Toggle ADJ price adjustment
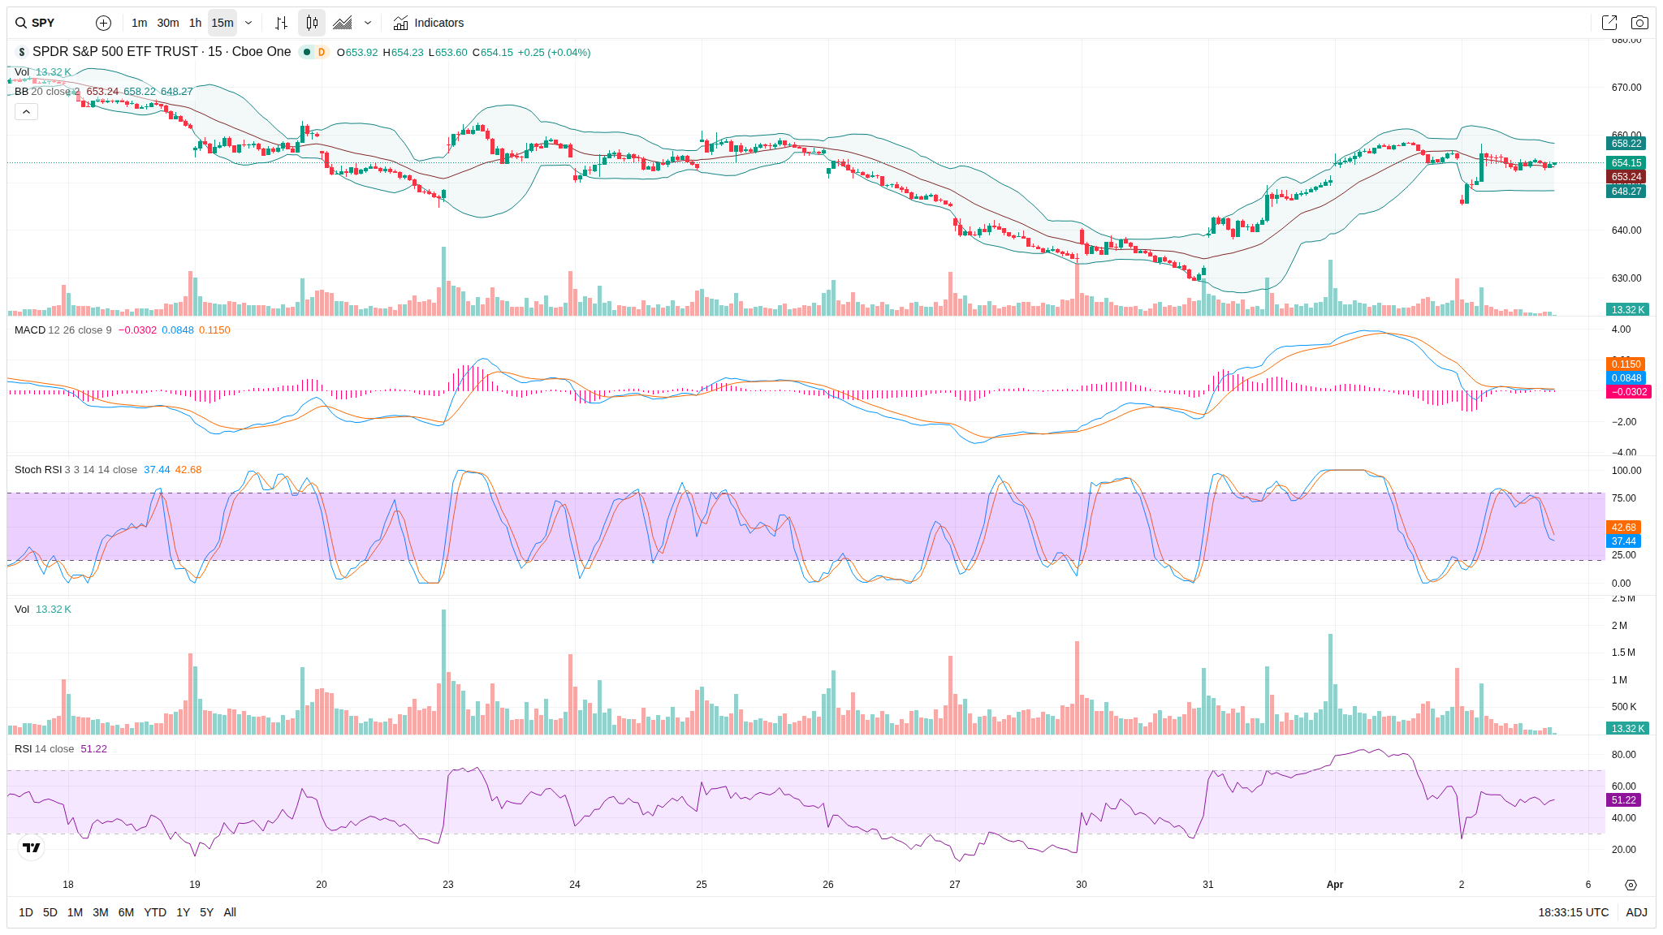This screenshot has width=1663, height=935. [1636, 912]
